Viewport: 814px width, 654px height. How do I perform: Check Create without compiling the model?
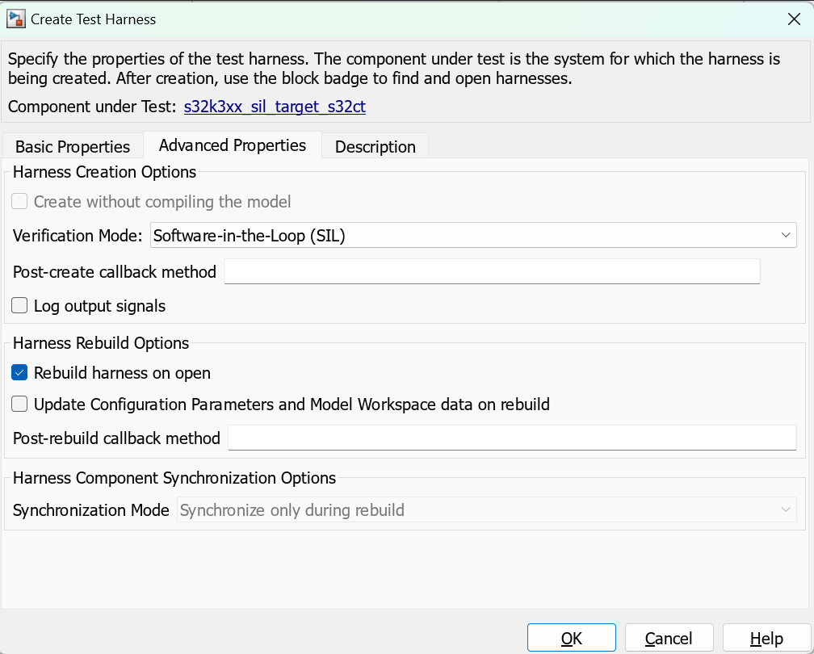tap(19, 201)
